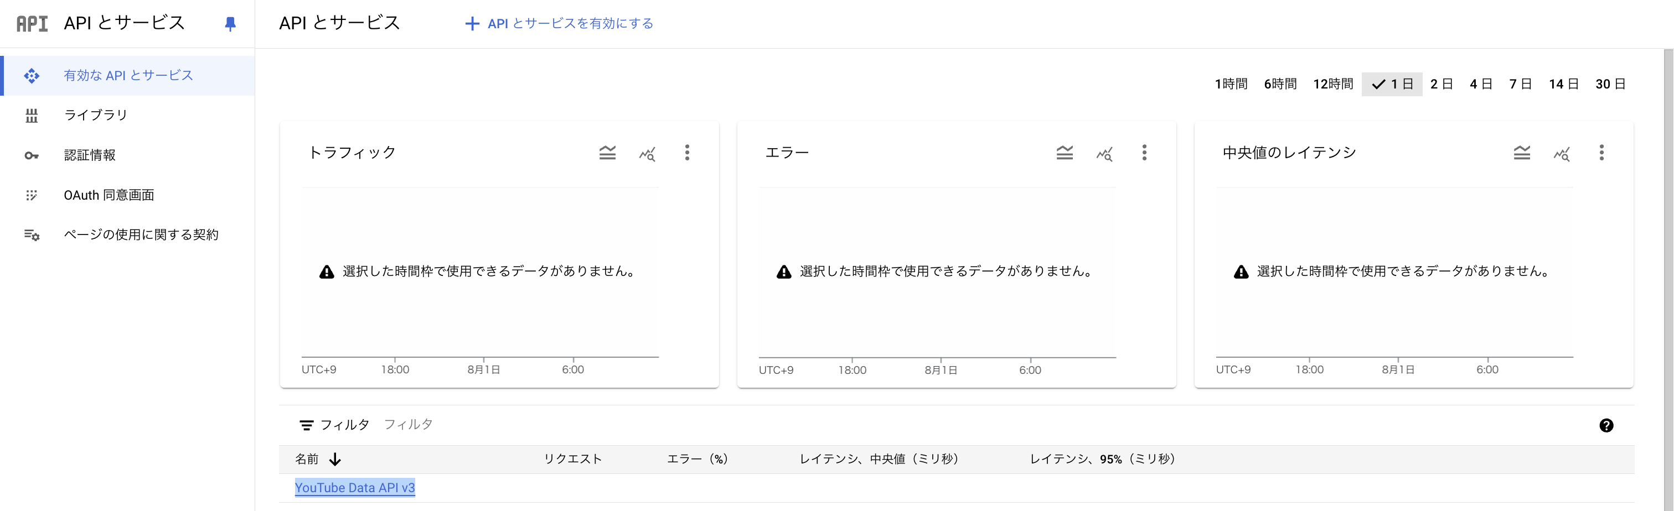Open the OAuth 同意画面 menu item
Viewport: 1674px width, 511px height.
point(127,195)
